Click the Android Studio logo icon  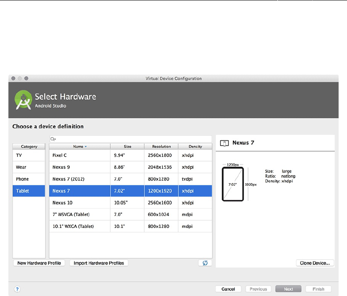[23, 100]
